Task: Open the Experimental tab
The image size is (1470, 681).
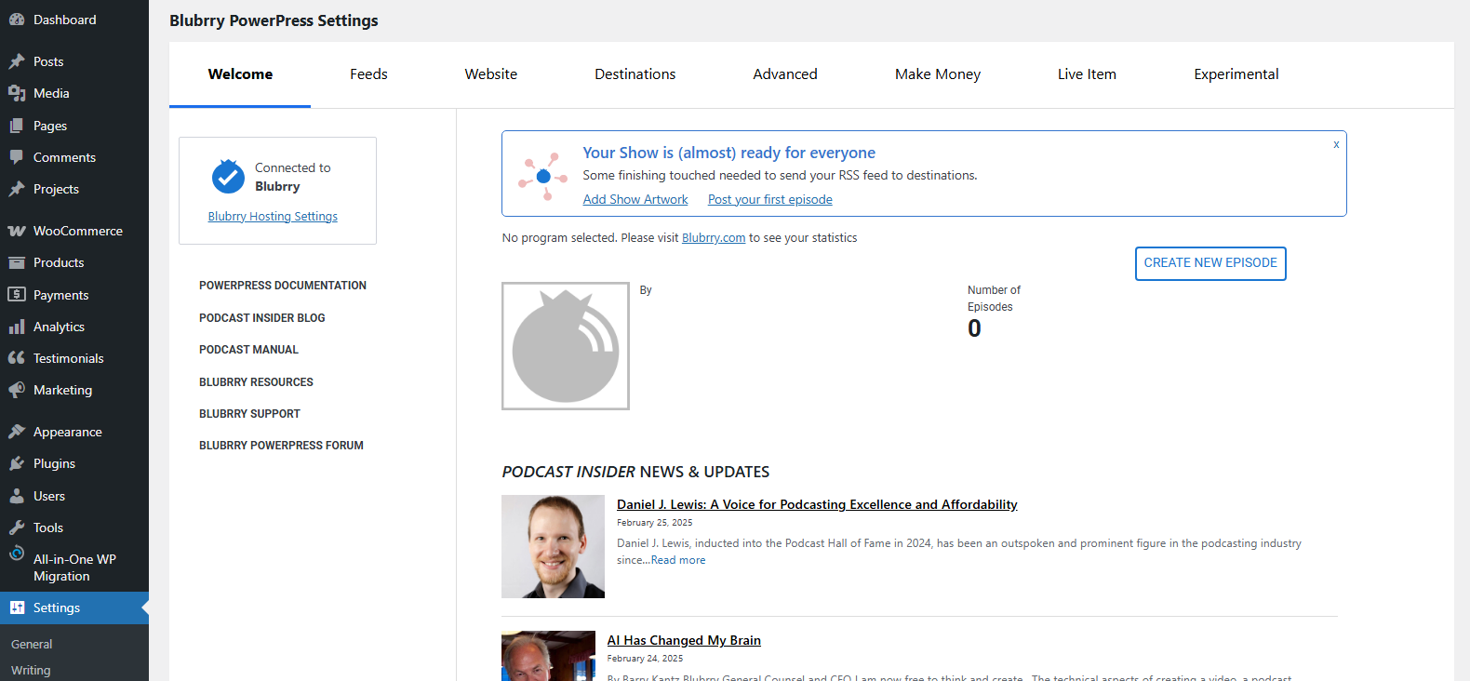Action: pyautogui.click(x=1236, y=74)
